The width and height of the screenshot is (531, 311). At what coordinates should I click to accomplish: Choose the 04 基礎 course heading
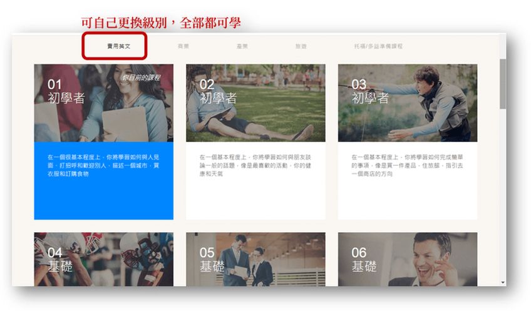tap(59, 260)
